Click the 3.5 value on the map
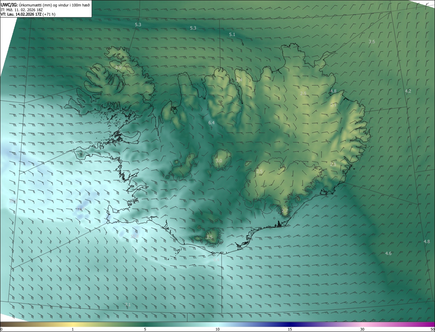Image resolution: width=435 pixels, height=332 pixels. tap(209, 237)
